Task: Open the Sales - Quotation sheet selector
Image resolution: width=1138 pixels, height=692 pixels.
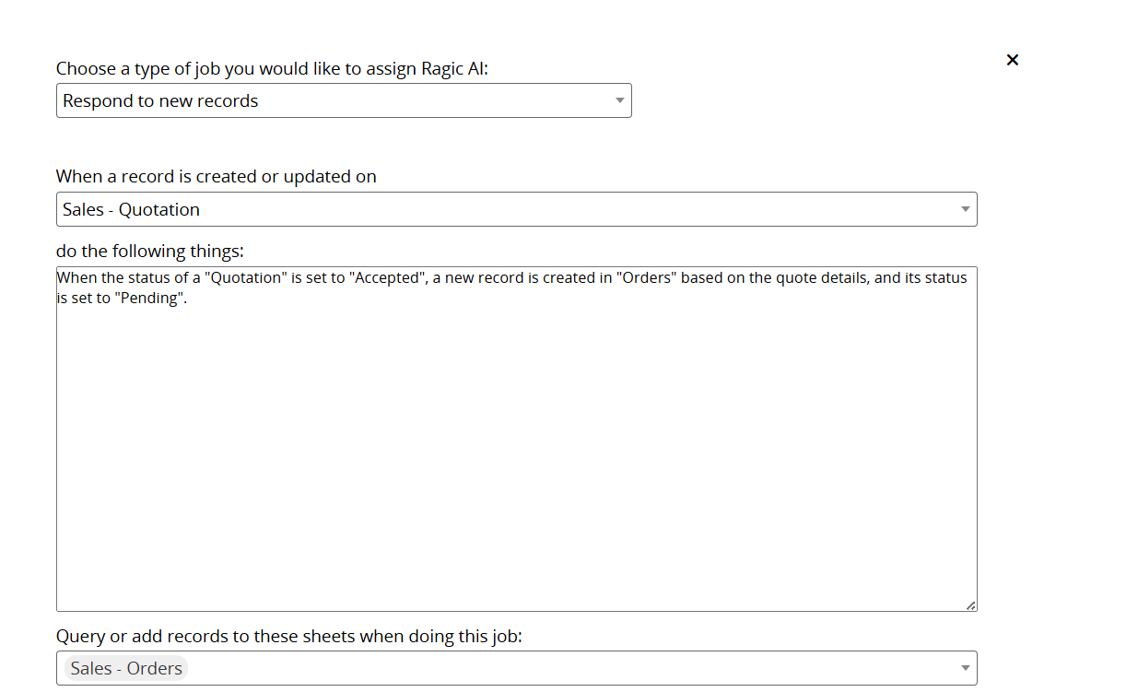Action: [515, 209]
